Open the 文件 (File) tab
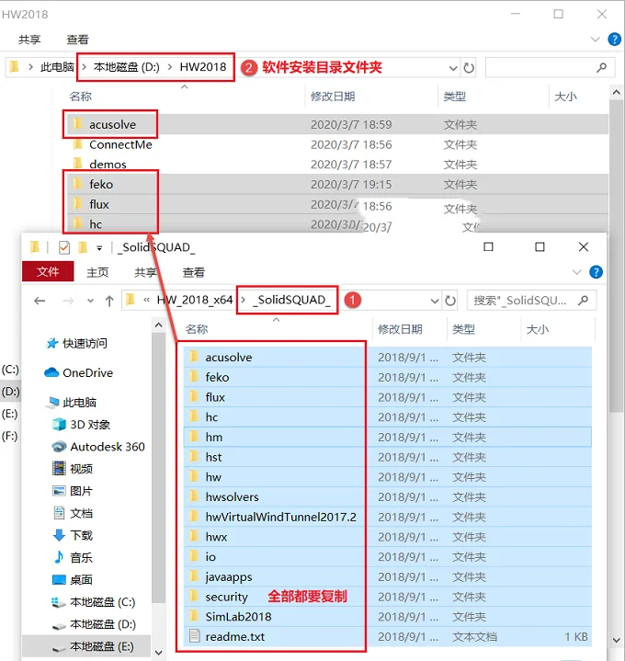625x661 pixels. coord(48,271)
